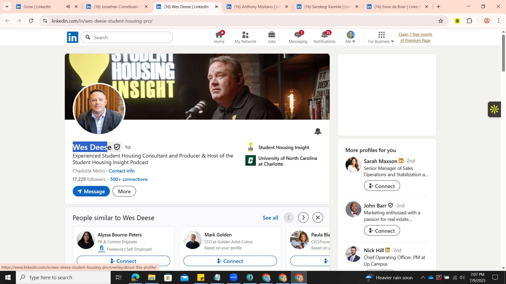Open Alyssa Bourne-Peters profile picture
This screenshot has height=284, width=506.
click(86, 240)
